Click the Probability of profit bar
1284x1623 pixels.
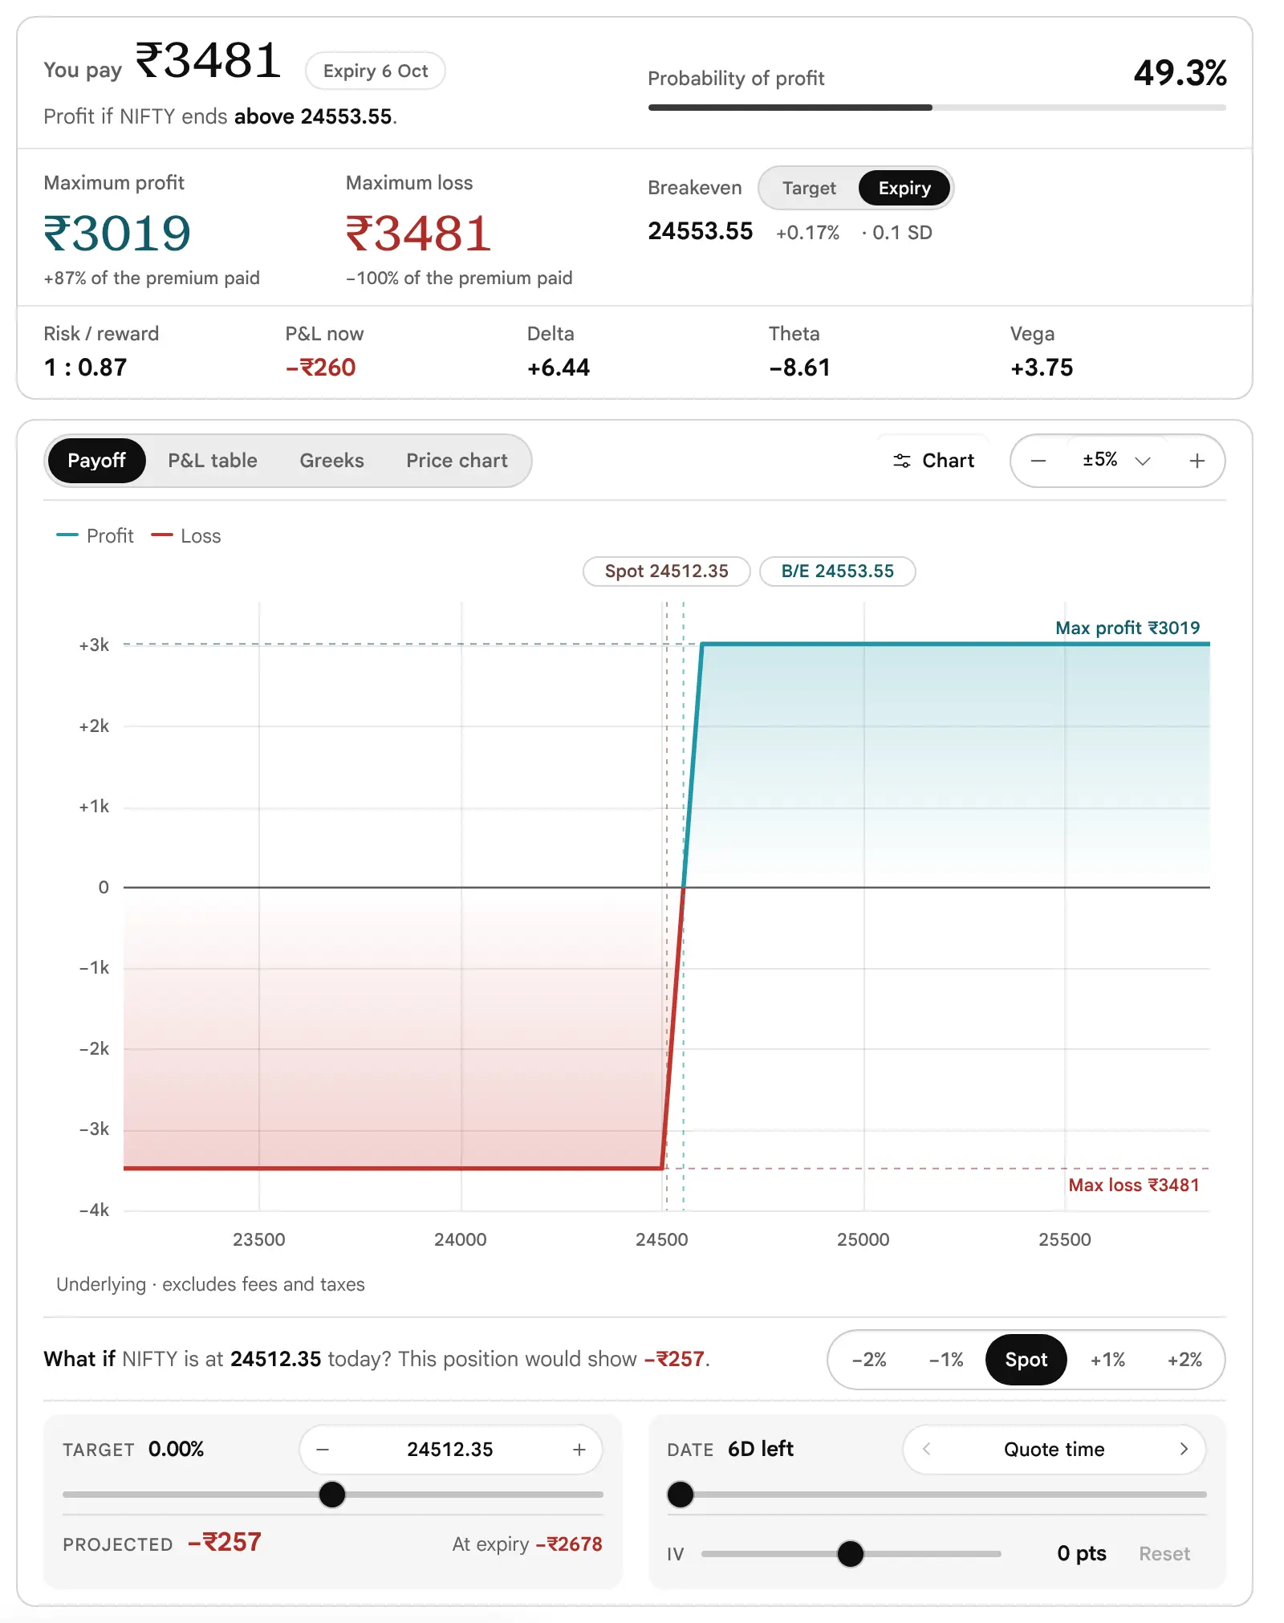point(937,108)
